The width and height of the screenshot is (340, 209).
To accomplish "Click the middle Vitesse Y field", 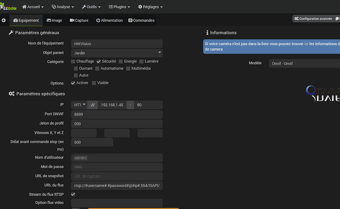I will 117,133.
